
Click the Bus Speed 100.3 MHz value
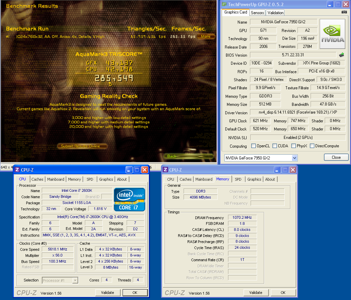point(58,261)
